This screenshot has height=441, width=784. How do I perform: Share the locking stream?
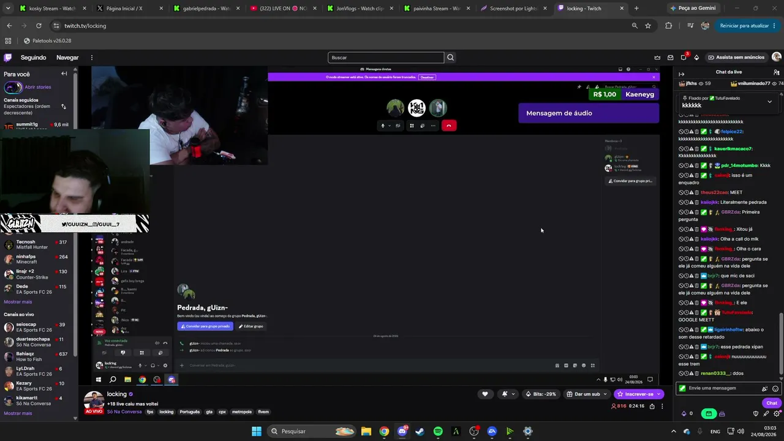[x=652, y=406]
